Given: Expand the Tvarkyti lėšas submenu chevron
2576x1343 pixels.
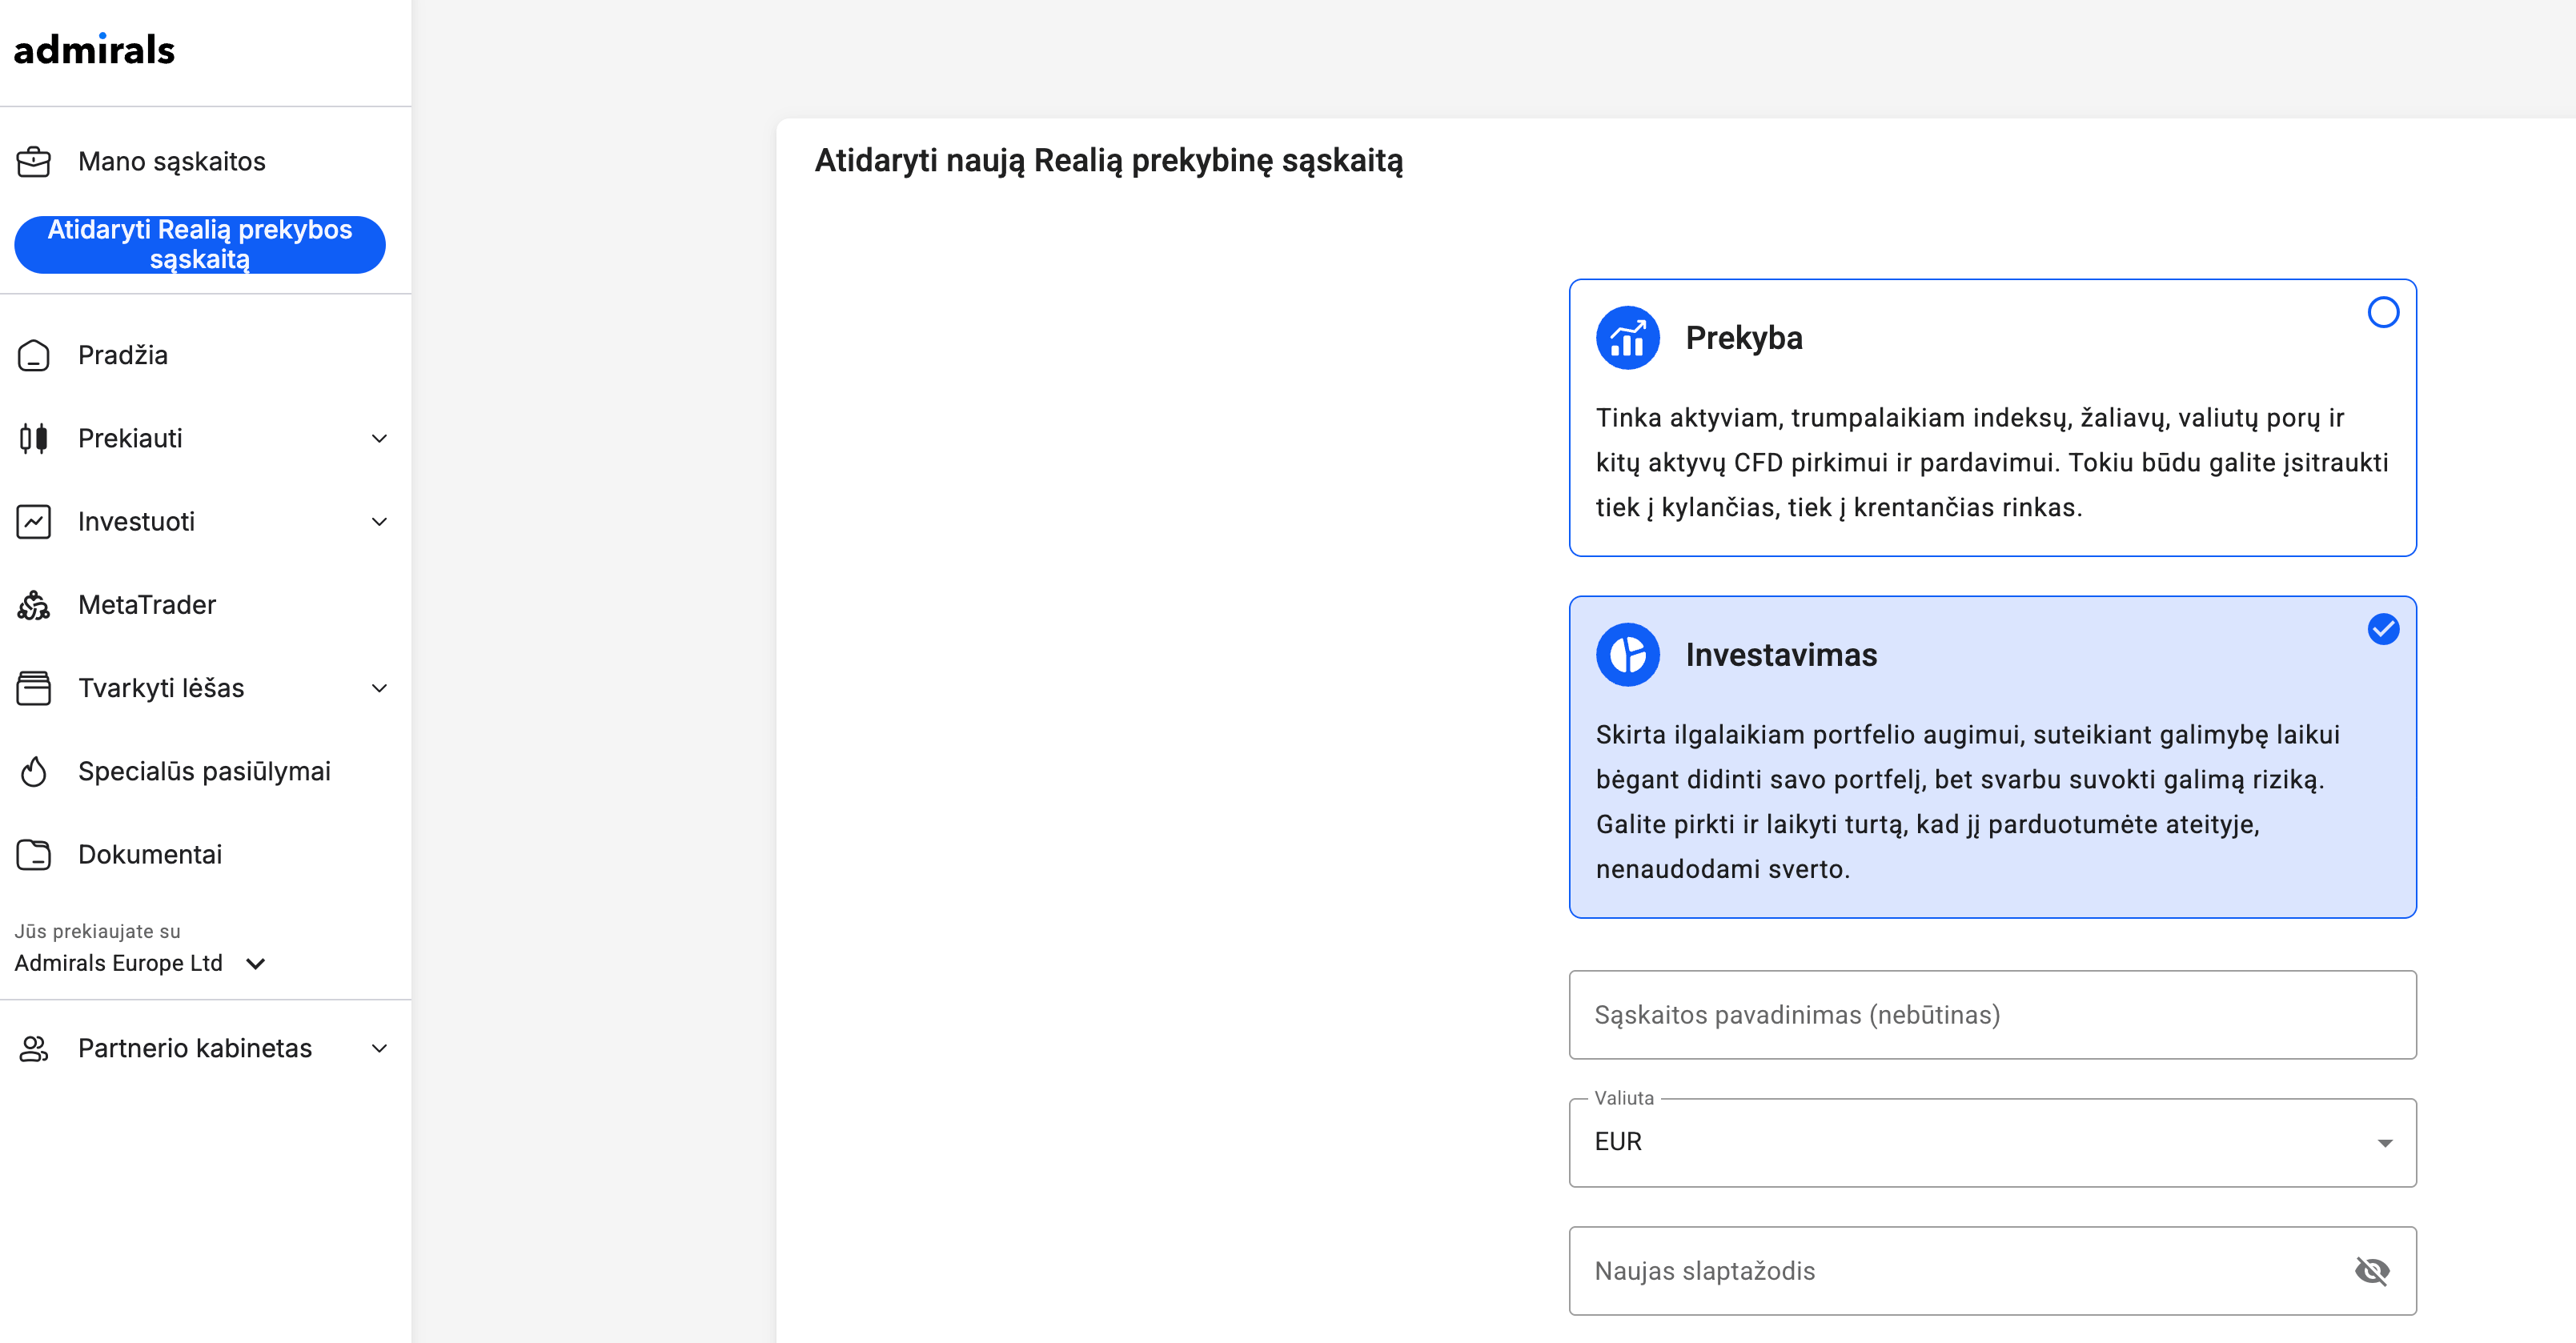Looking at the screenshot, I should click(379, 688).
